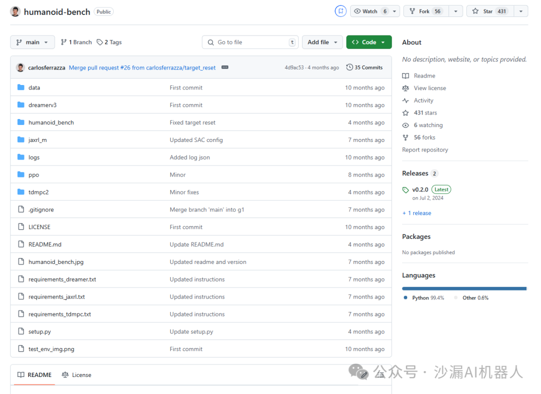This screenshot has width=541, height=394.
Task: Click the humanoid_bench folder icon
Action: point(21,122)
